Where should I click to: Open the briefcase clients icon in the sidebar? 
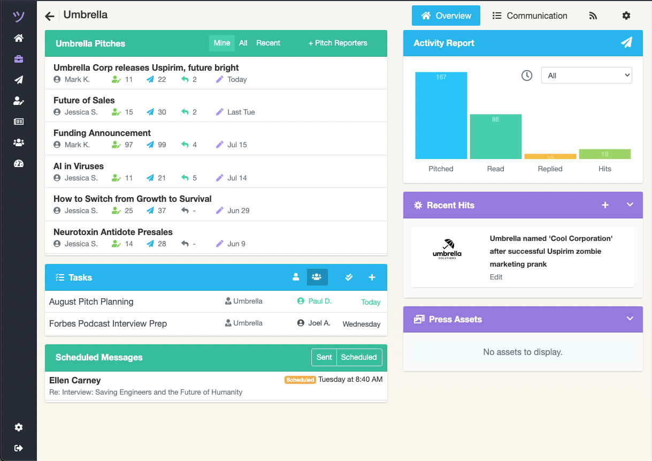(19, 59)
